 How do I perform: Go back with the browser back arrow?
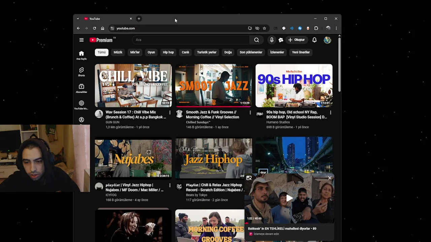[78, 28]
